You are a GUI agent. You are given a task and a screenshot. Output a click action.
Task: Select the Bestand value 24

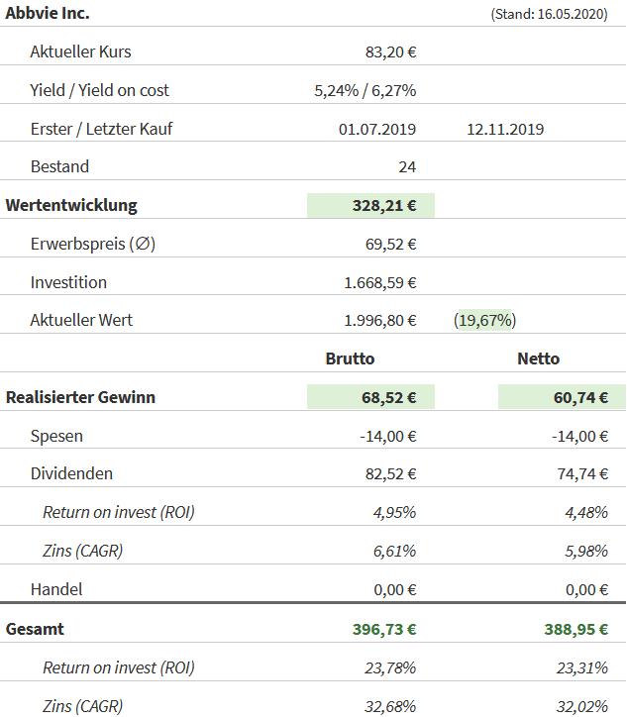tap(406, 166)
